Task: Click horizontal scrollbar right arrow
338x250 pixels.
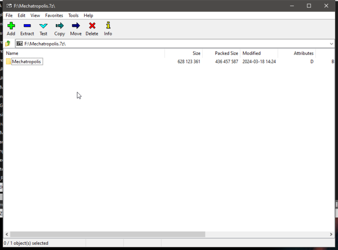Action: [331, 234]
